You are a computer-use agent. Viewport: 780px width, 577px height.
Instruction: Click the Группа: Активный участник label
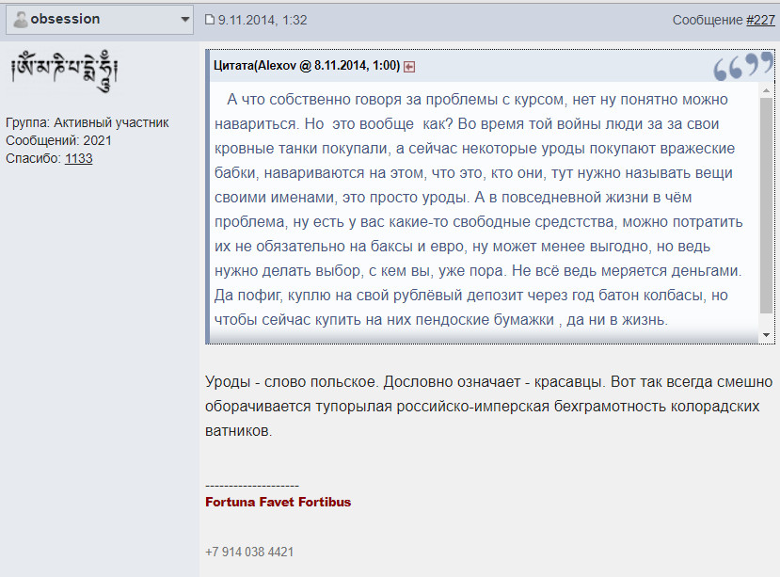[87, 122]
